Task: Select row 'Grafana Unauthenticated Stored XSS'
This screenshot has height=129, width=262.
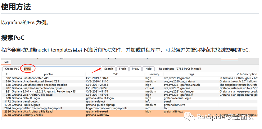Action: (130, 81)
